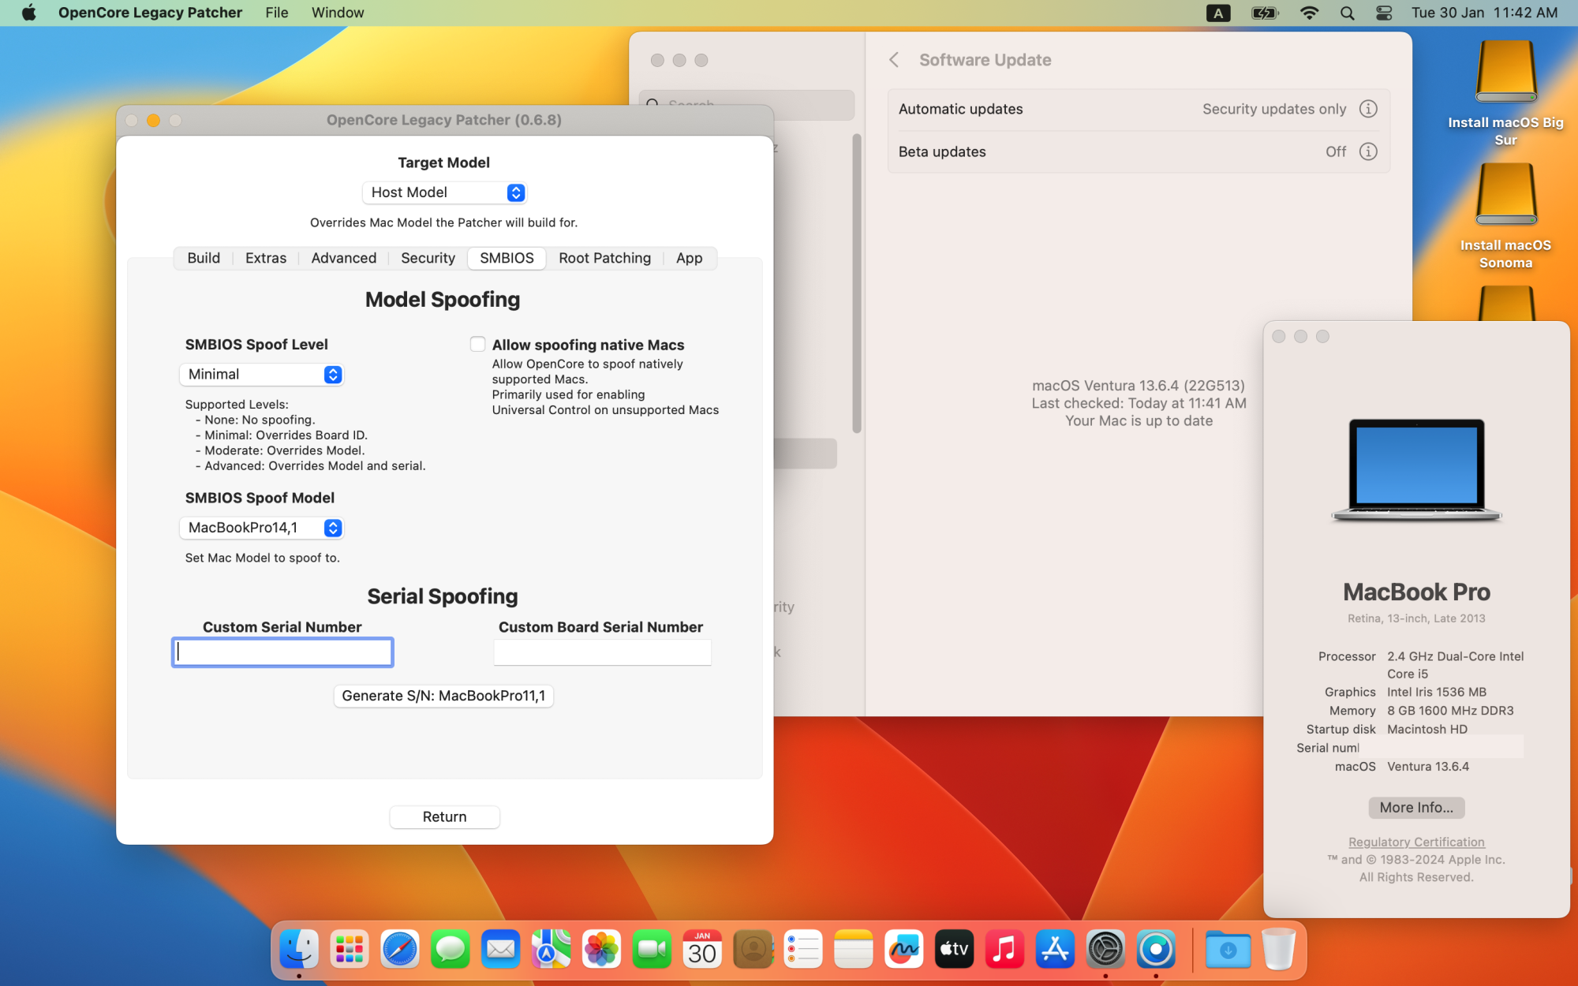
Task: Open SMBIOS Spoof Level Minimal dropdown
Action: (x=262, y=375)
